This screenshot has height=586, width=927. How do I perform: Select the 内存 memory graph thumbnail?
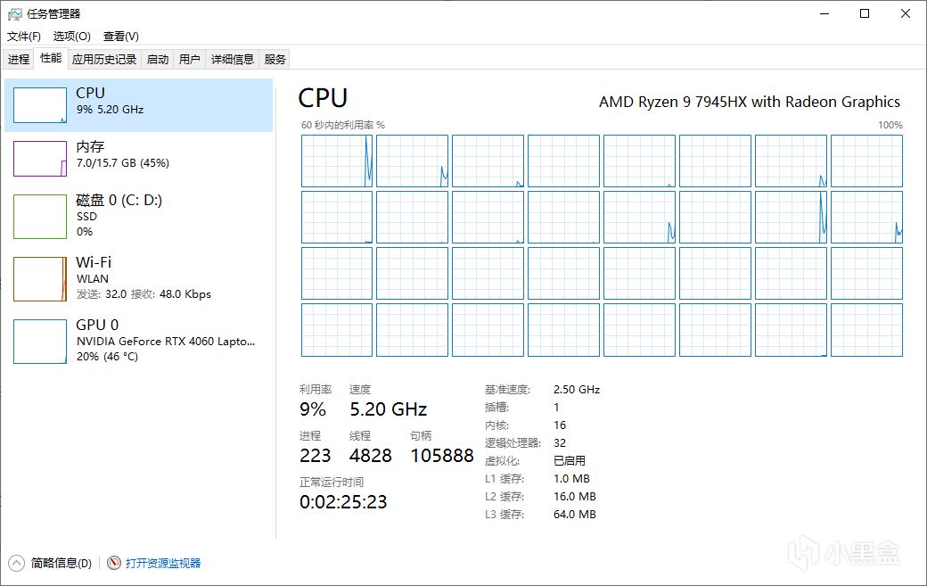40,159
